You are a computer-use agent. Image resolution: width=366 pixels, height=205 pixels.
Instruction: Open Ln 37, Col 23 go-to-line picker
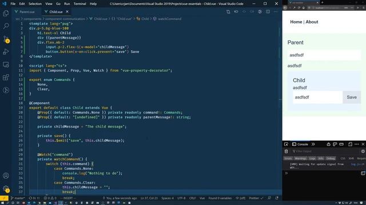pyautogui.click(x=149, y=198)
